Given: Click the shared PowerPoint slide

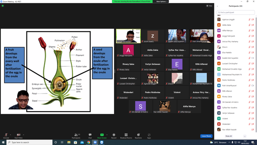Looking at the screenshot, I should point(57,71).
